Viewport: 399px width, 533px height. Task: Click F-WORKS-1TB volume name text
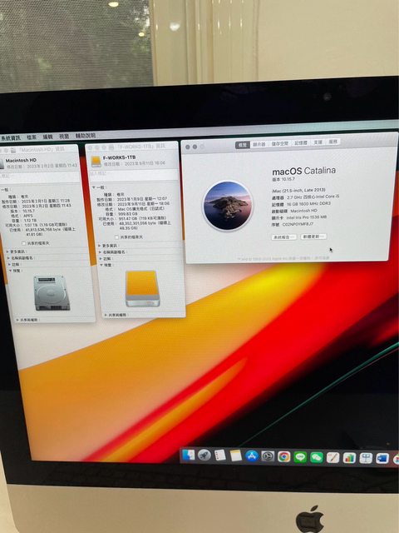(119, 157)
